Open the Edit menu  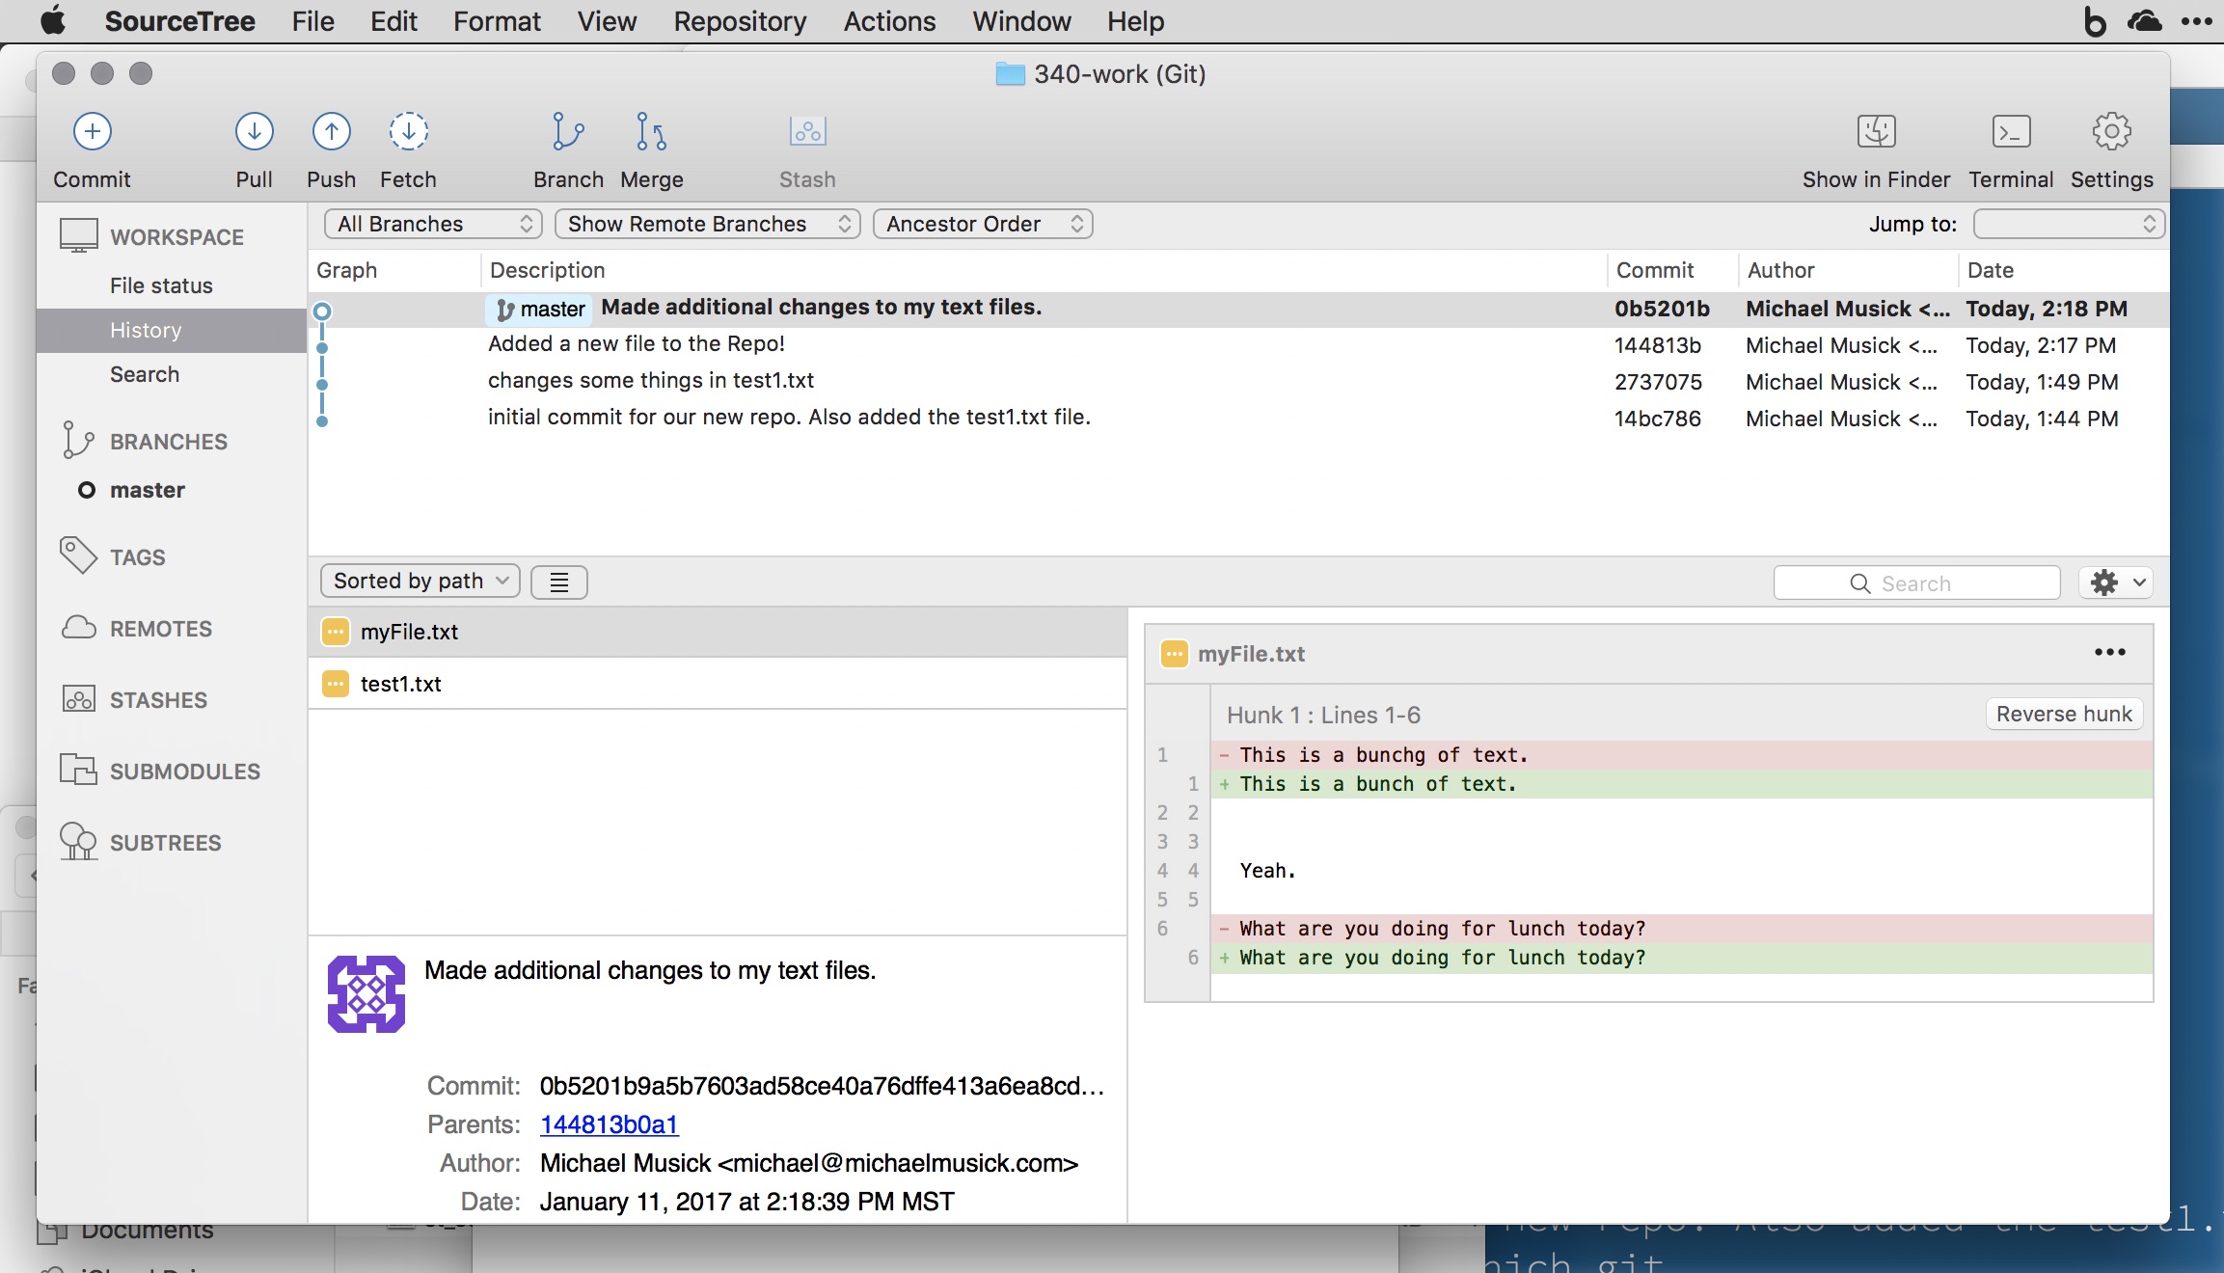[393, 21]
